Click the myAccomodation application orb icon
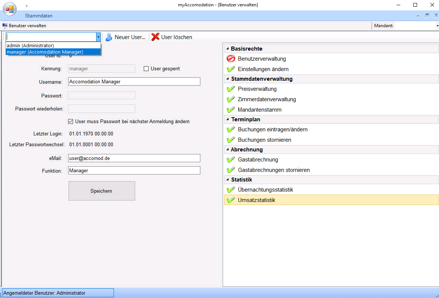This screenshot has width=439, height=298. (10, 9)
